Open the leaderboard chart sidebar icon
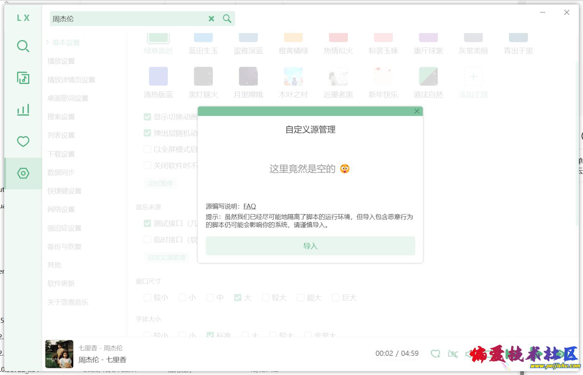 click(x=23, y=110)
